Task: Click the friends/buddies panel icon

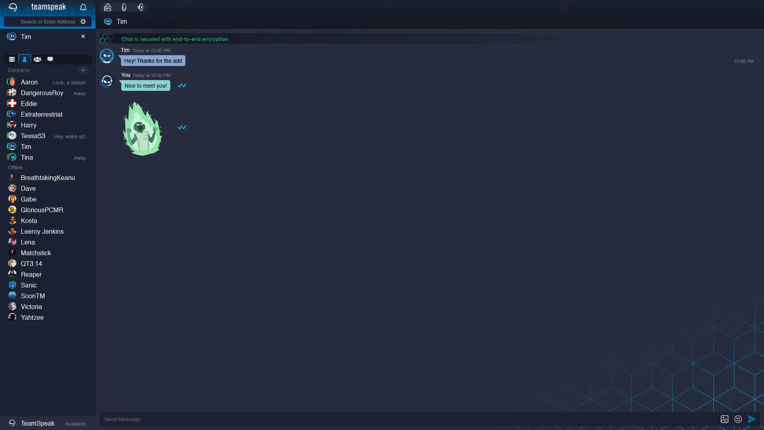Action: click(24, 59)
